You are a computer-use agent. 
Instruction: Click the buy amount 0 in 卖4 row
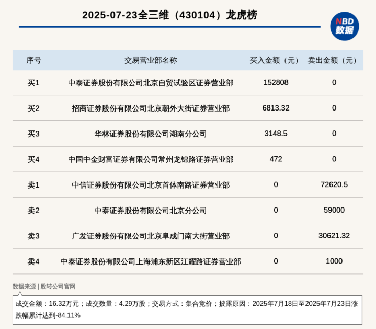click(x=276, y=261)
